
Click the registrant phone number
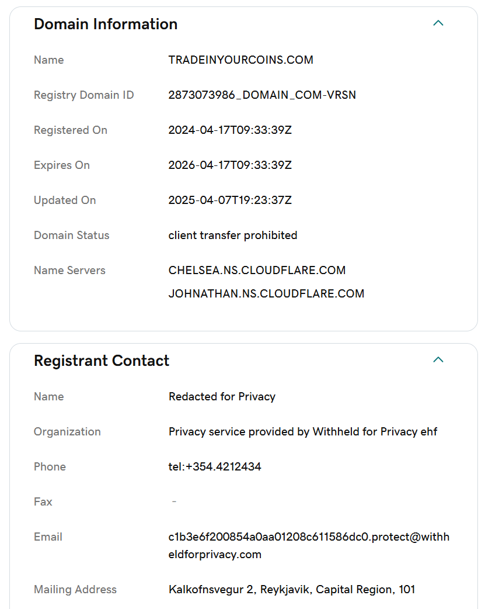[x=215, y=466]
